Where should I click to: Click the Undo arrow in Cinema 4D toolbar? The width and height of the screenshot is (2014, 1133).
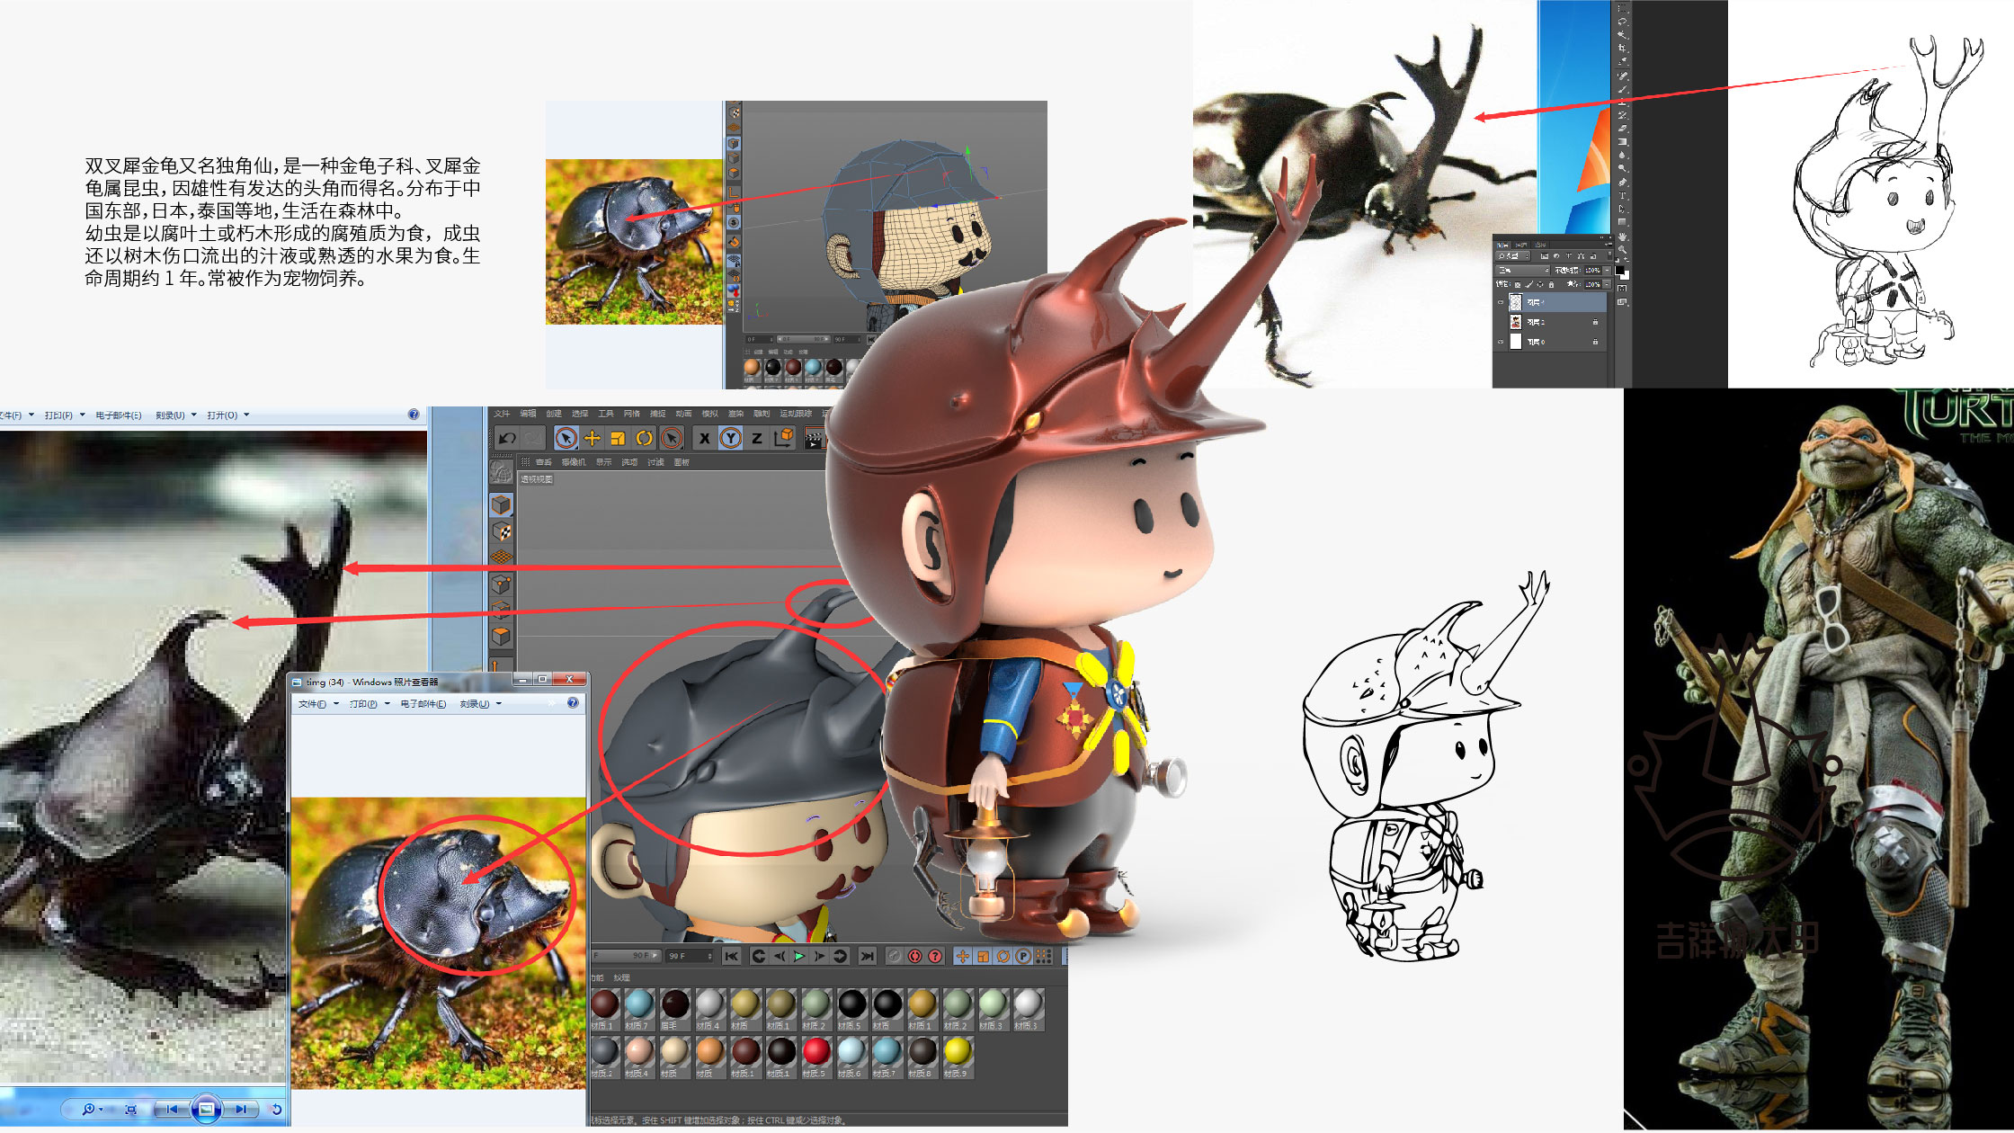[x=507, y=438]
